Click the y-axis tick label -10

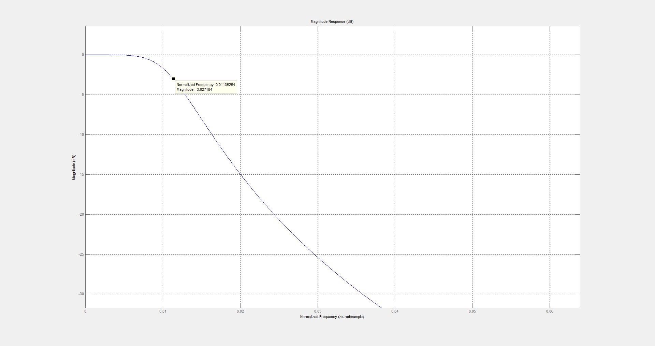pos(81,134)
